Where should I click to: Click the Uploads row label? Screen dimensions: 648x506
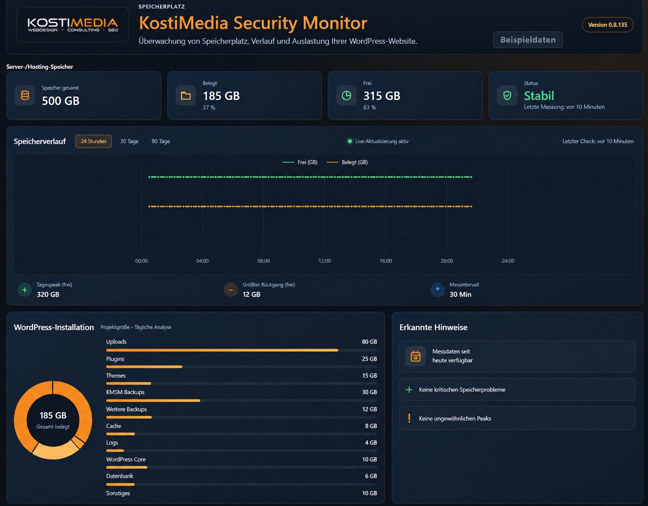point(116,342)
